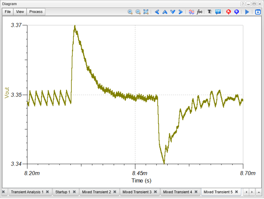Expand the tab list with up arrow
The image size is (264, 199).
point(259,192)
